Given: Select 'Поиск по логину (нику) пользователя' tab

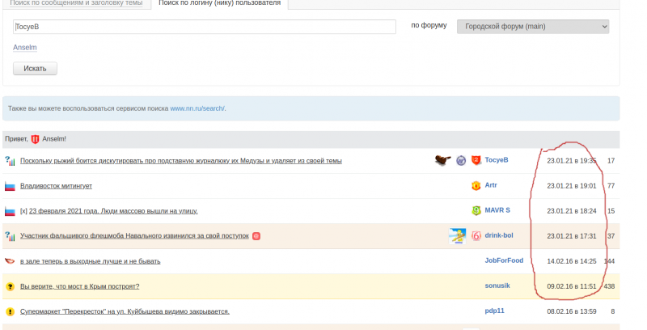Looking at the screenshot, I should [x=220, y=3].
